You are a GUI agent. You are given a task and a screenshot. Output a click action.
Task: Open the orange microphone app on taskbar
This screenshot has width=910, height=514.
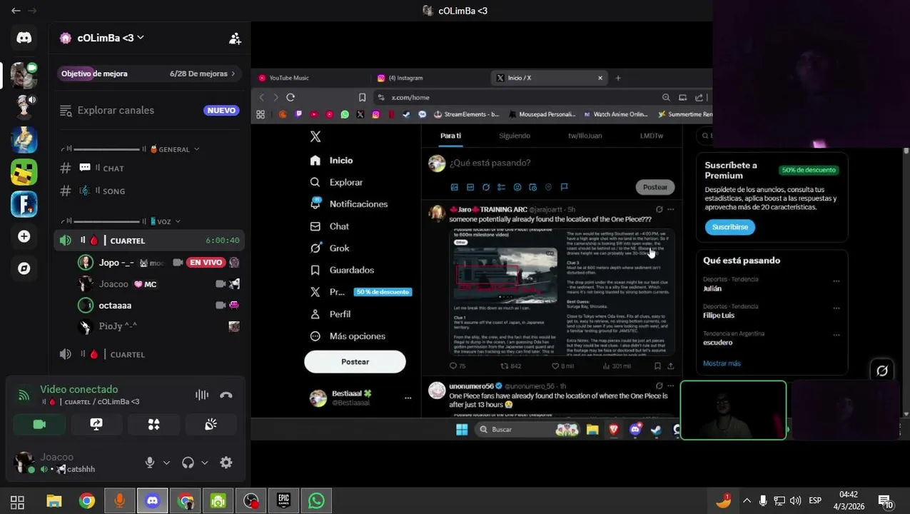[119, 501]
